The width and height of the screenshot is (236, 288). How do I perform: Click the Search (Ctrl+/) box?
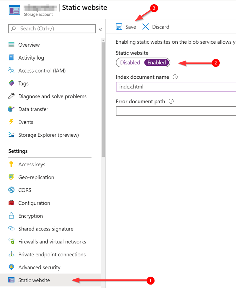click(52, 29)
